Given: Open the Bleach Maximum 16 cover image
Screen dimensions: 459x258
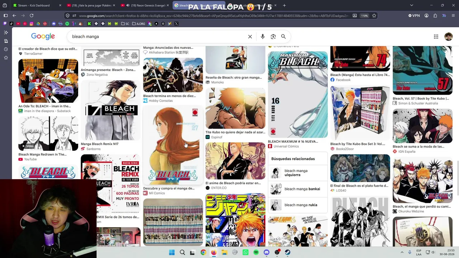Looking at the screenshot, I should (x=298, y=95).
